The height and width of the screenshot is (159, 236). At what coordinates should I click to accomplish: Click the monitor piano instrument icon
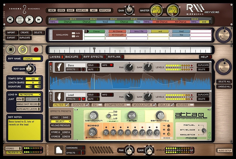coord(59,150)
